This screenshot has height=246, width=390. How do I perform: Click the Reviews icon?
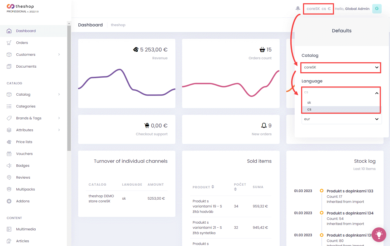[x=9, y=177]
